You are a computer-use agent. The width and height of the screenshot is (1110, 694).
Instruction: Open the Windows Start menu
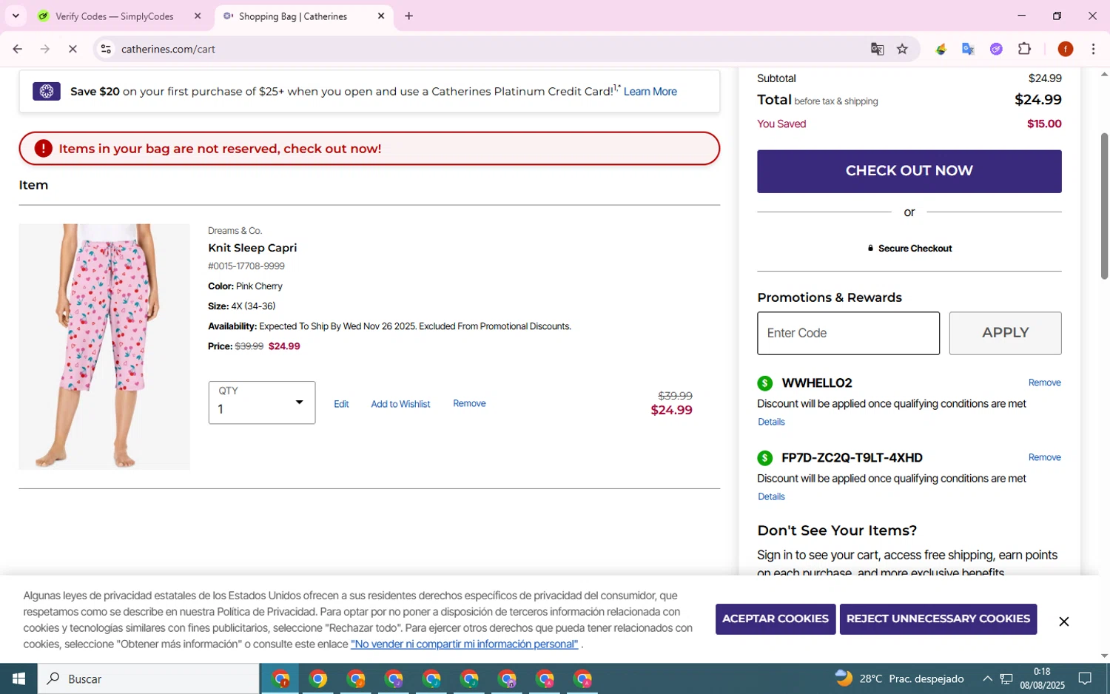[x=18, y=678]
